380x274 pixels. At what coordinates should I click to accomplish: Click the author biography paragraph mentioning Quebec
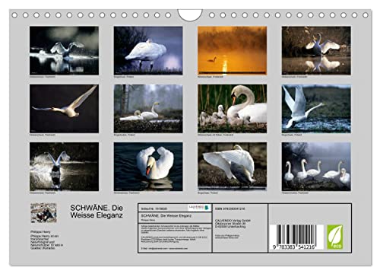[x=46, y=242]
